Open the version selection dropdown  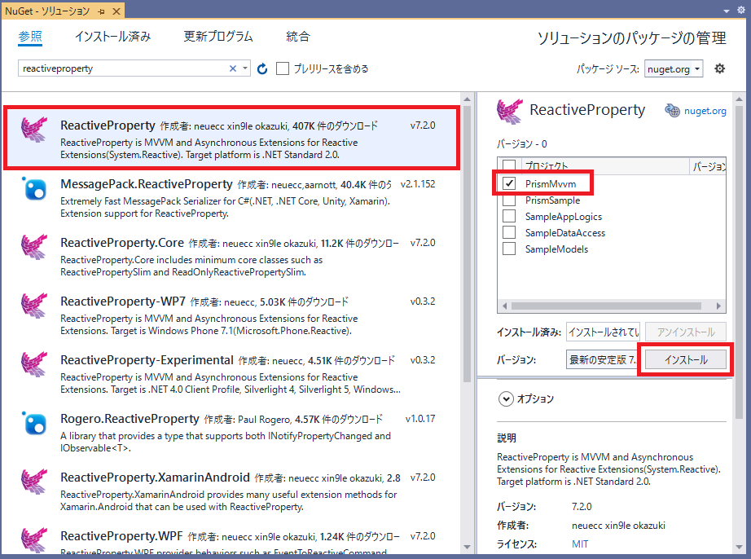pos(603,359)
